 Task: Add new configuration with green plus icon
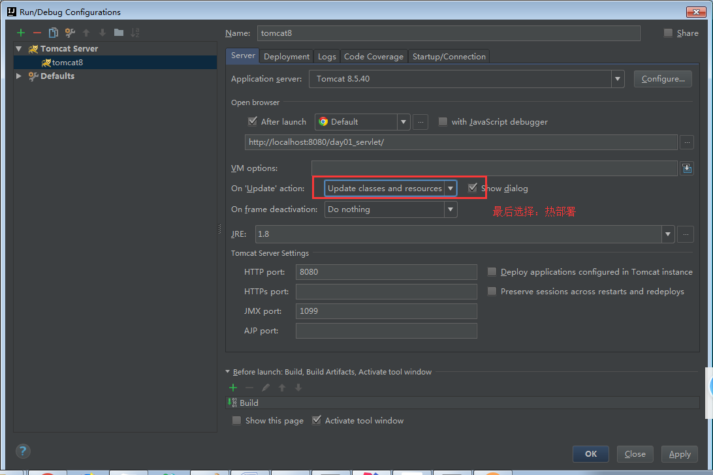[20, 33]
